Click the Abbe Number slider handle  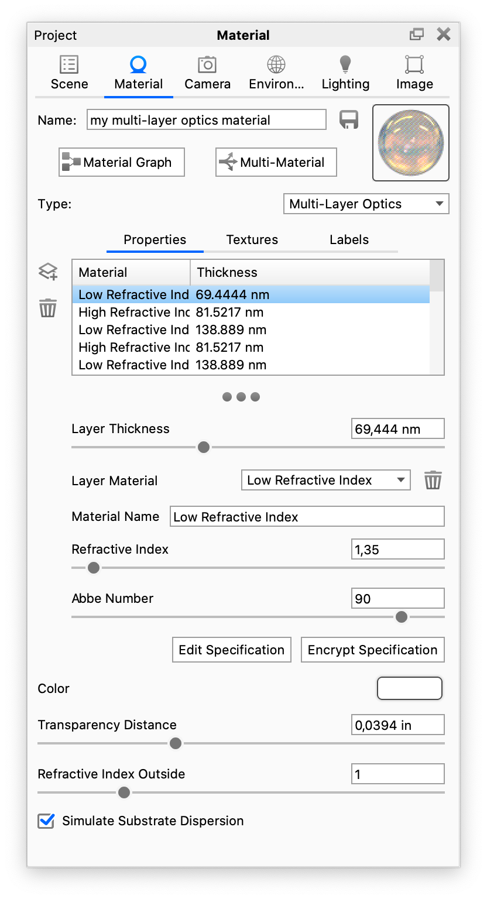click(x=401, y=617)
